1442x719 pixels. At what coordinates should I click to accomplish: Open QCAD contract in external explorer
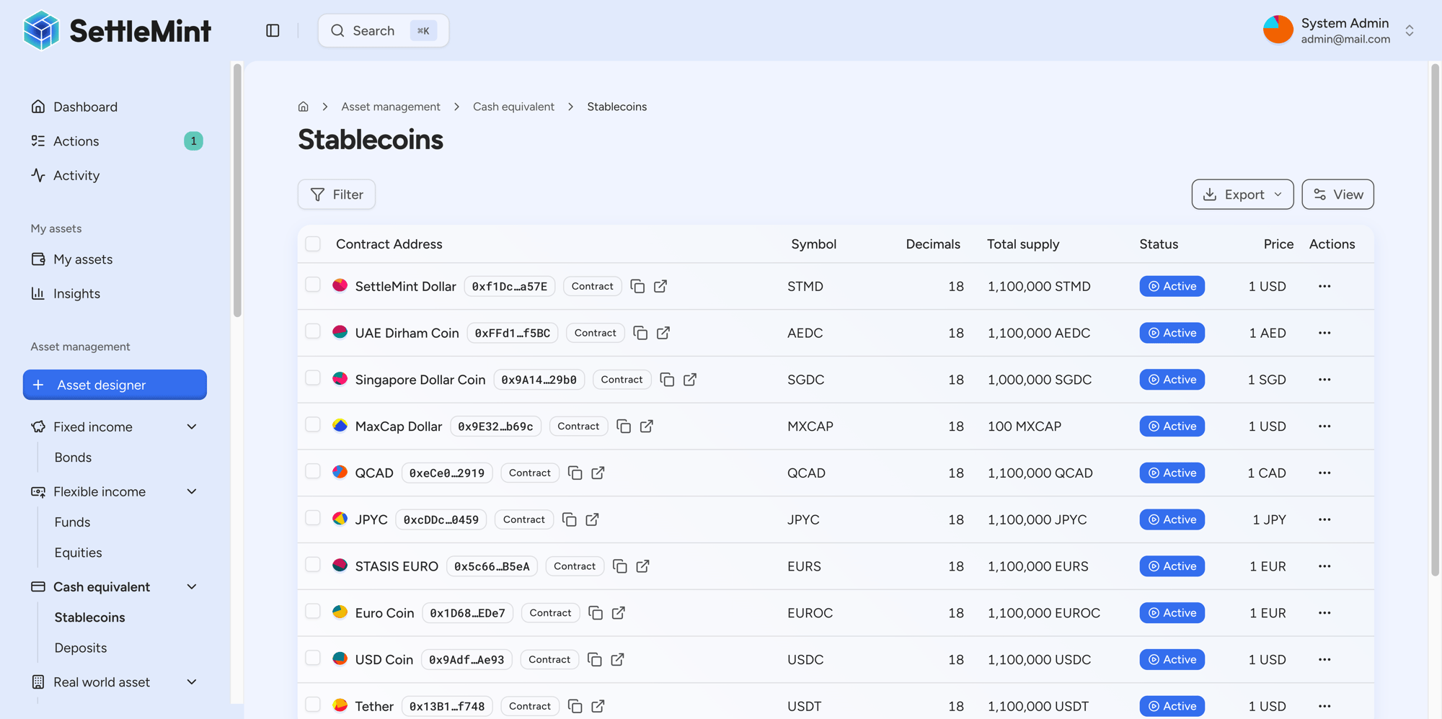point(598,473)
